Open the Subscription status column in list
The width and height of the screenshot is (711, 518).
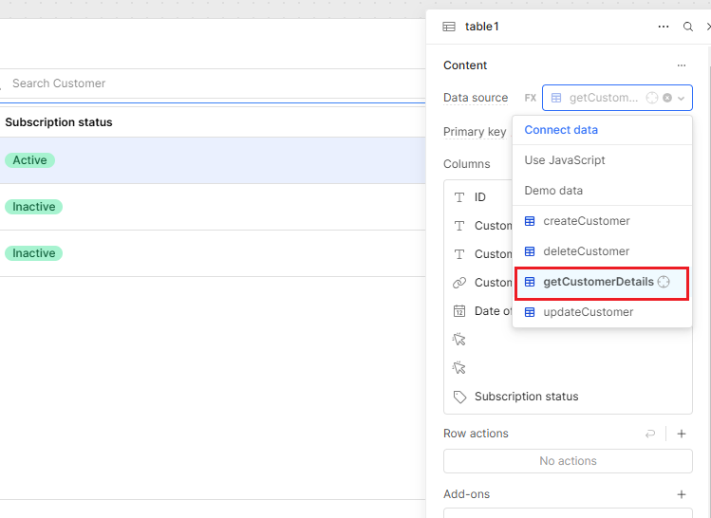pyautogui.click(x=568, y=397)
